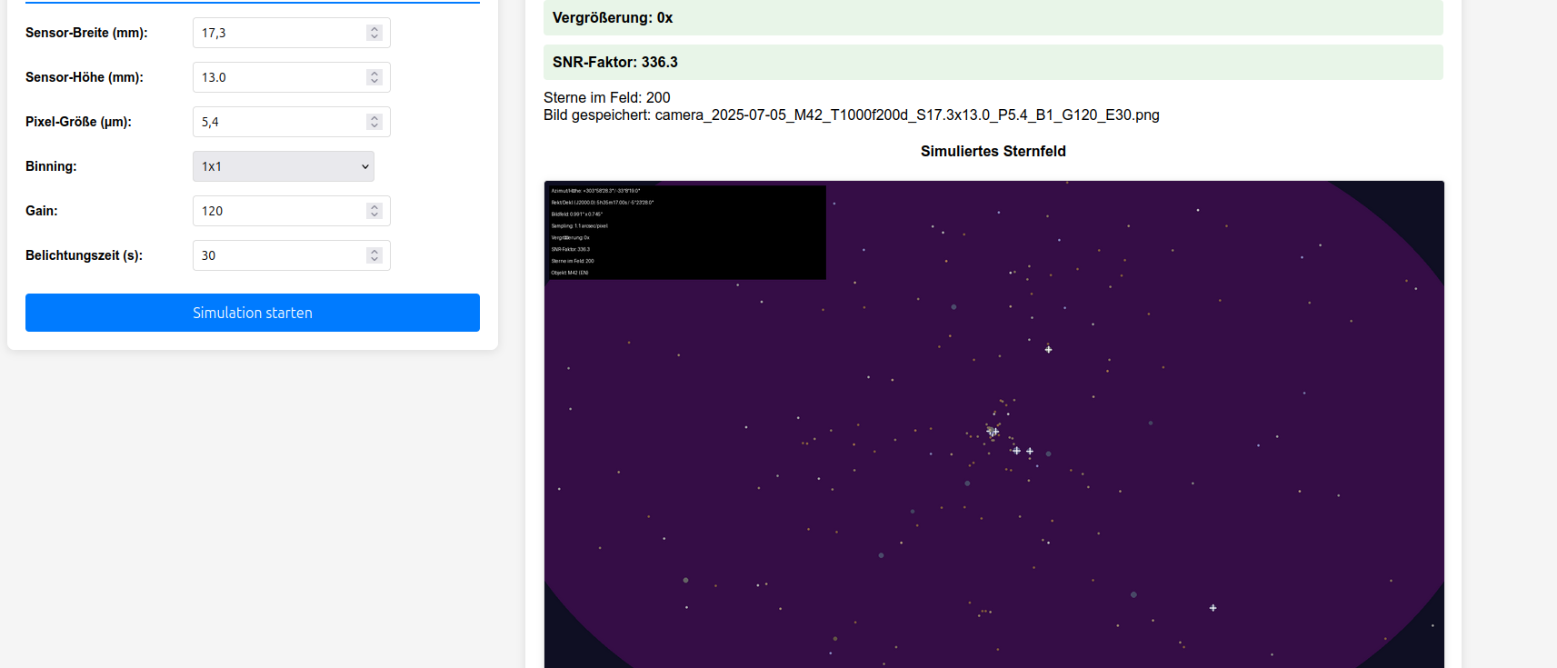The height and width of the screenshot is (668, 1557).
Task: Increase Gain with its up arrow
Action: coord(374,207)
